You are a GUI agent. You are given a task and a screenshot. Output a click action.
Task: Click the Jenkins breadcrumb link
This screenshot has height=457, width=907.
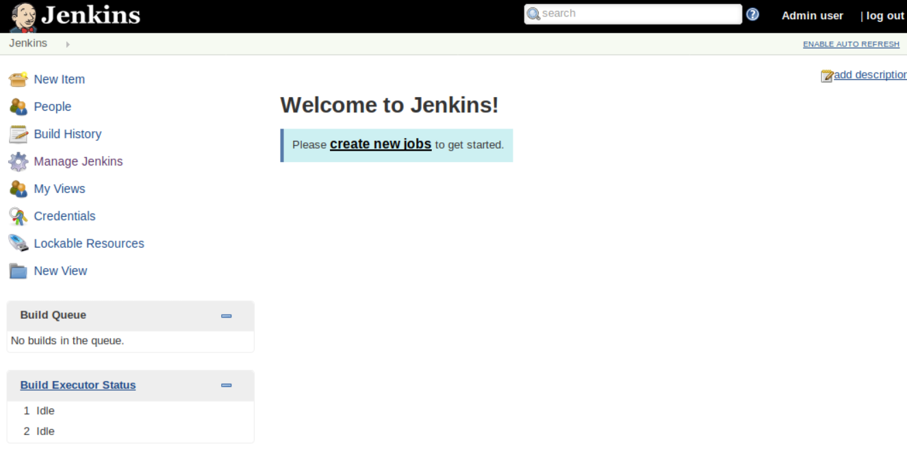pyautogui.click(x=28, y=43)
